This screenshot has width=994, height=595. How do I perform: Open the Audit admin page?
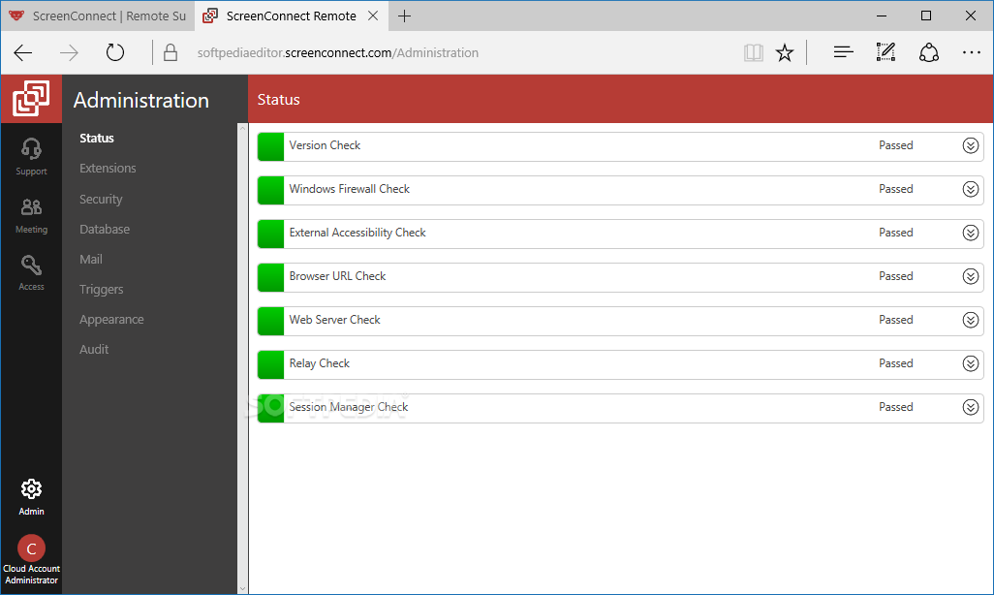point(94,350)
